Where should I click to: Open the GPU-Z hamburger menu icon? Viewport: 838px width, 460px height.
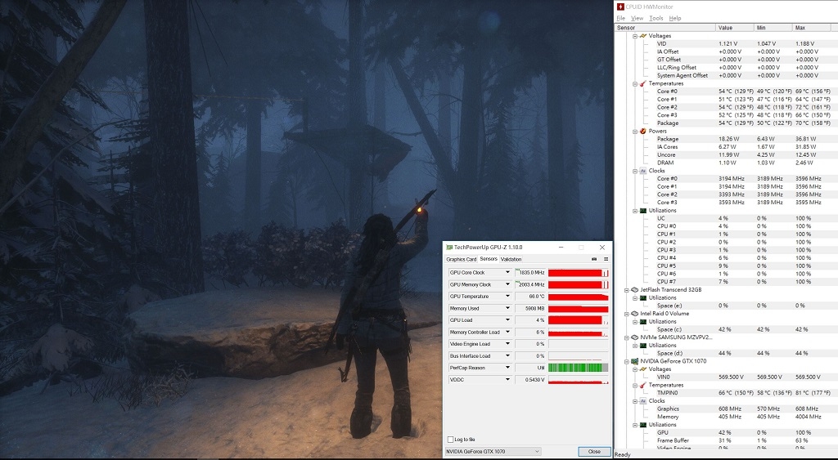606,259
